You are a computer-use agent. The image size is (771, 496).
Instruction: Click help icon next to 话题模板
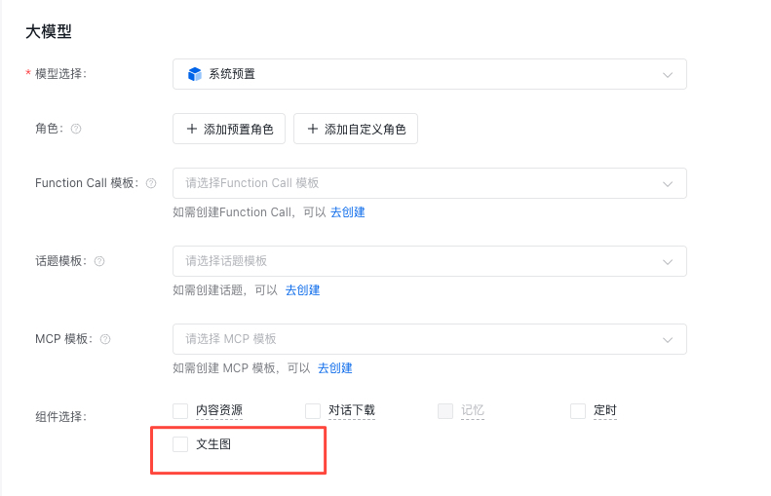99,261
